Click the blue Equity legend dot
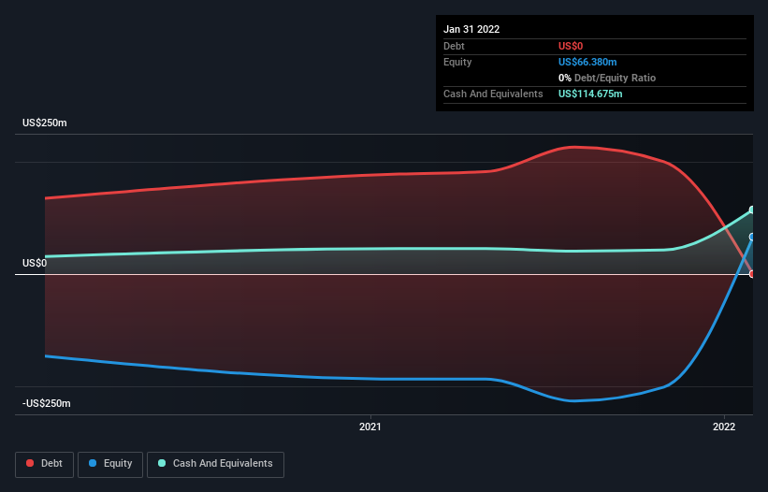This screenshot has height=492, width=768. click(93, 463)
